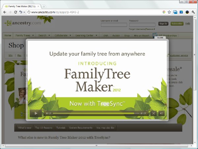Click the address bar URL field
This screenshot has width=198, height=149.
tap(95, 12)
